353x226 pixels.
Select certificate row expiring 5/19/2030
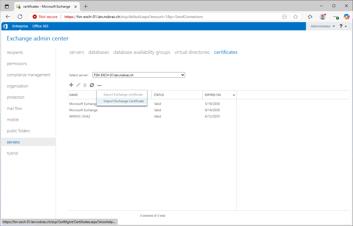click(151, 104)
